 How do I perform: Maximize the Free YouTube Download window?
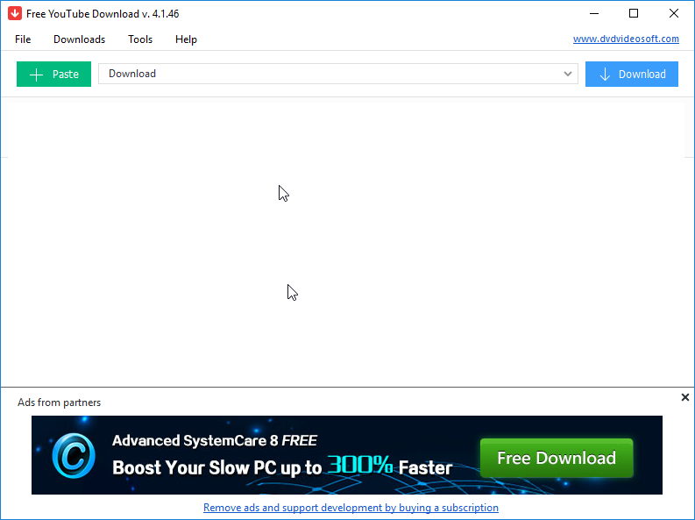(x=634, y=14)
